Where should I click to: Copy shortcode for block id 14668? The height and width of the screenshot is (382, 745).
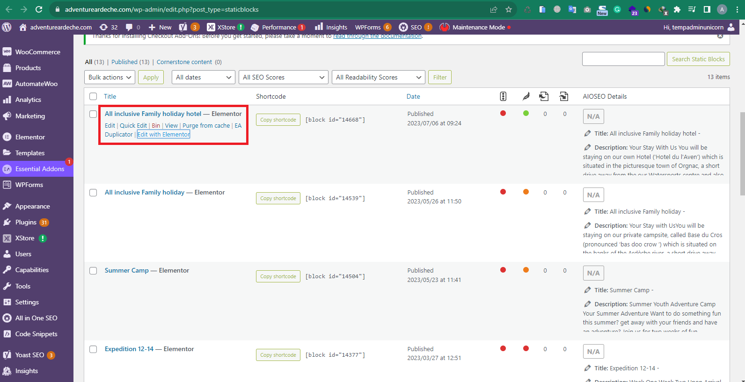pos(278,120)
